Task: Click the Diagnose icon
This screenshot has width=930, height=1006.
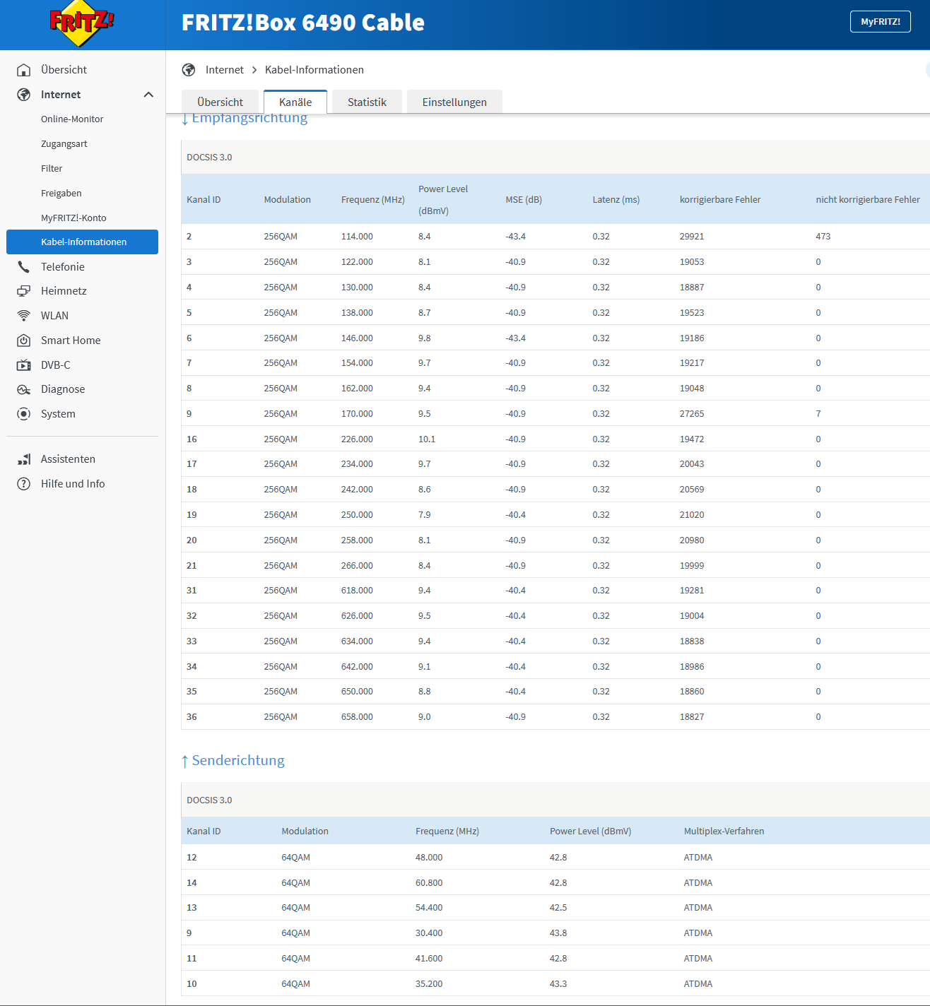Action: click(24, 389)
